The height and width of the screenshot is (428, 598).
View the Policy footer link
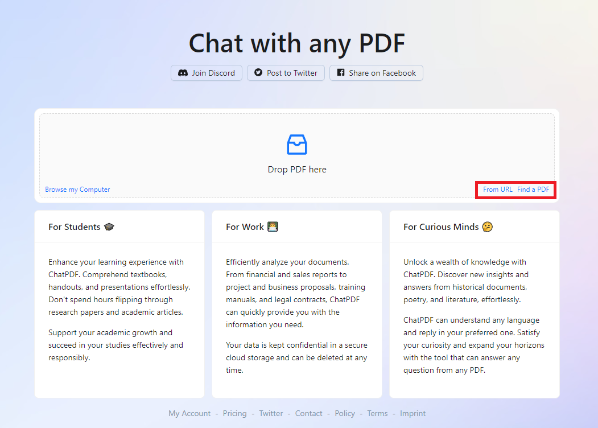(x=345, y=414)
